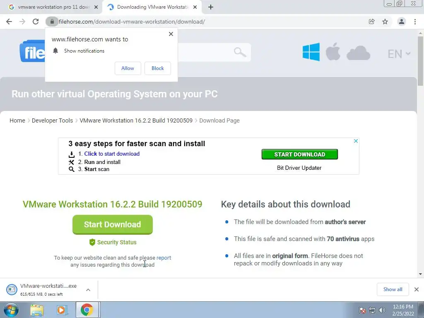Open network icon in system tray
Viewport: 424px width, 318px height.
click(372, 310)
